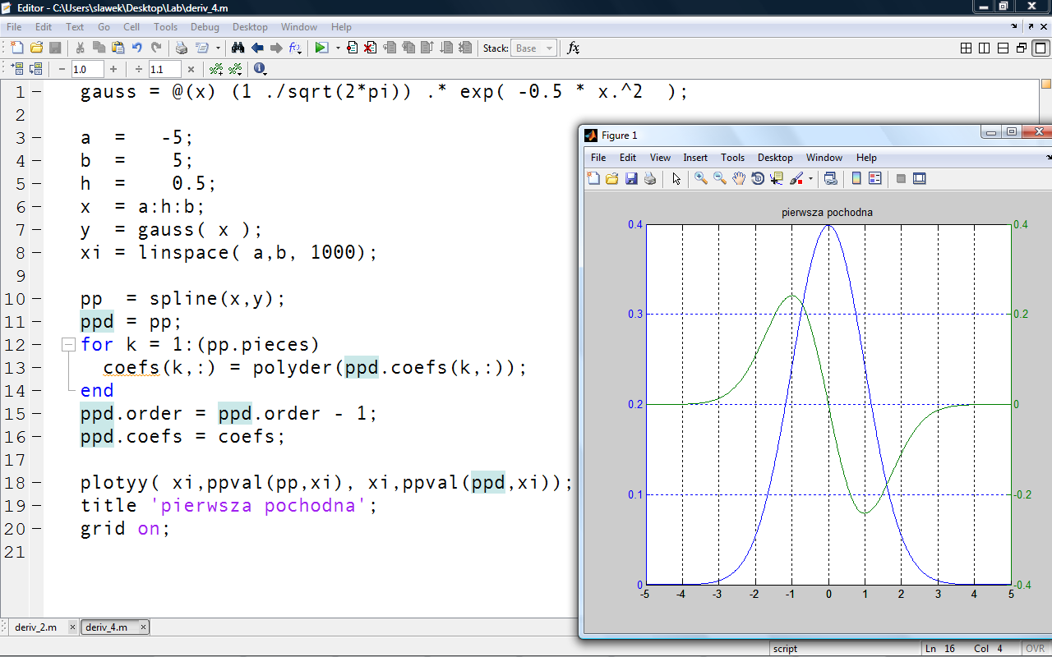Save Figure 1 with the floppy icon
The height and width of the screenshot is (657, 1052).
pos(631,178)
